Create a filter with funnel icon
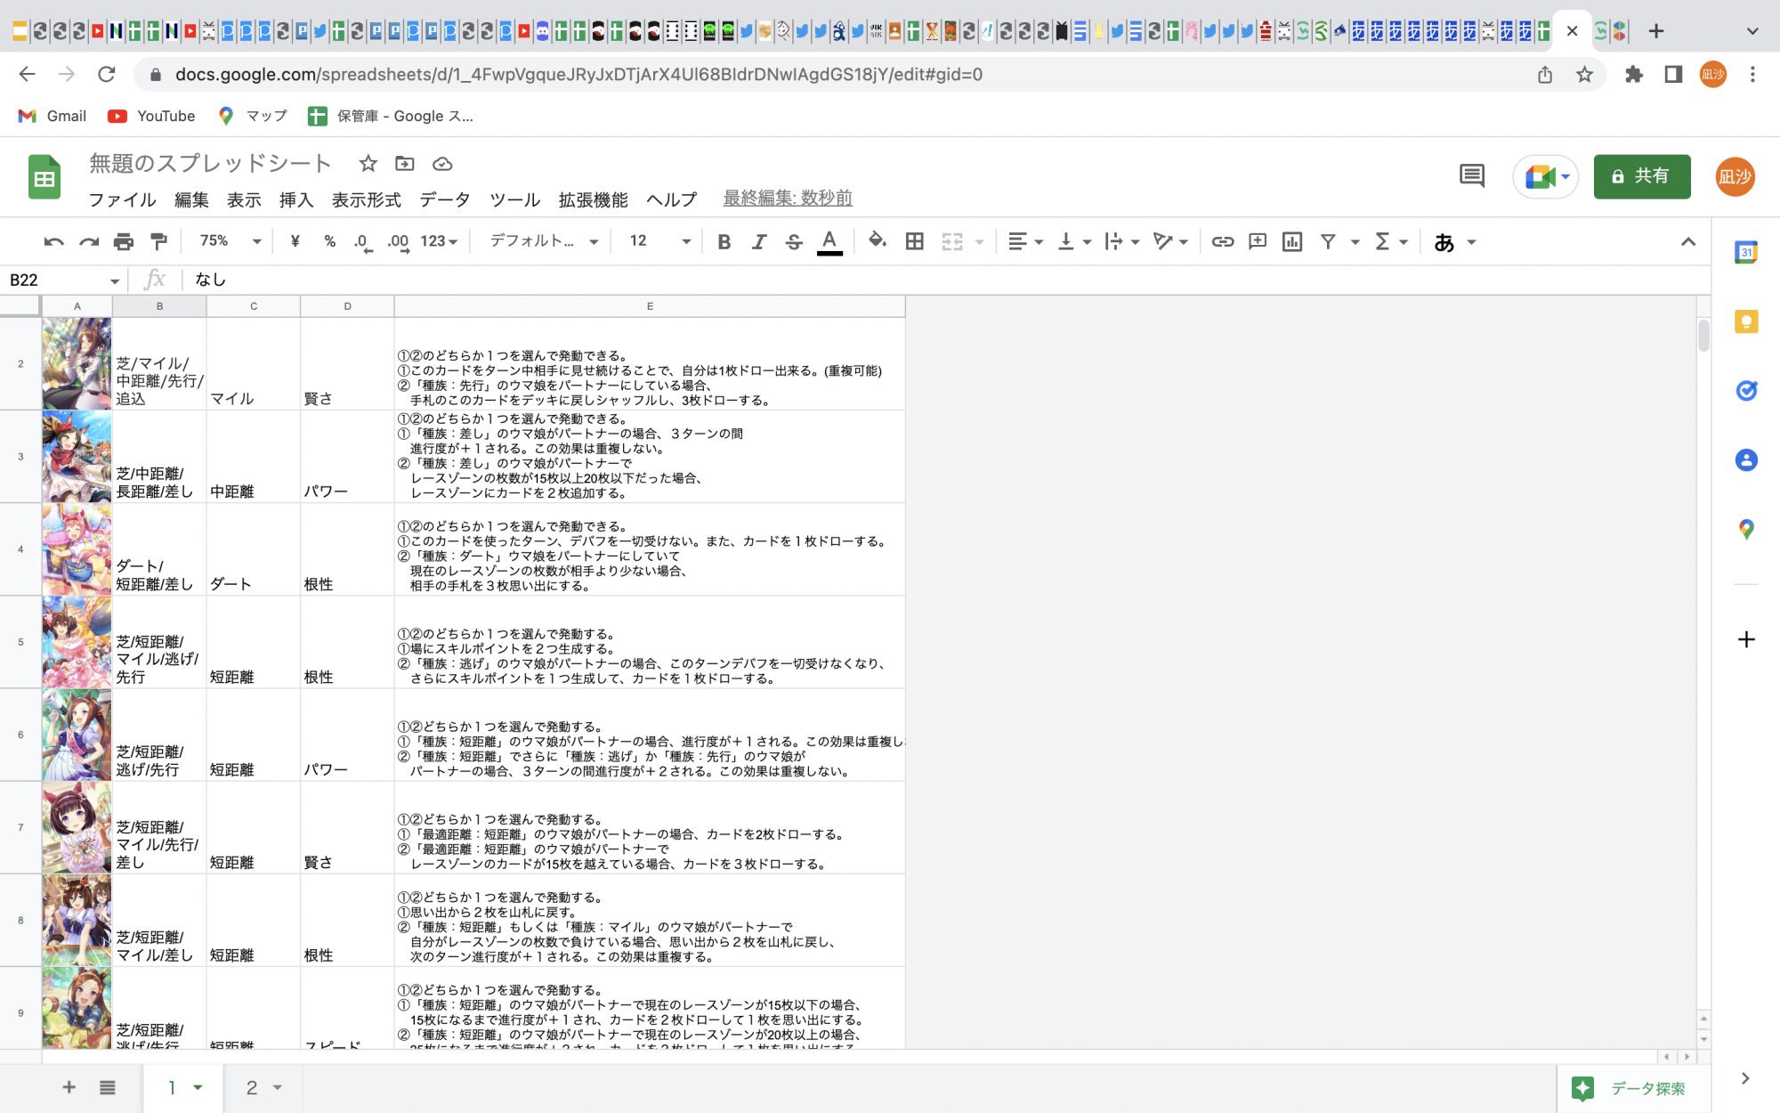The width and height of the screenshot is (1780, 1113). tap(1328, 241)
